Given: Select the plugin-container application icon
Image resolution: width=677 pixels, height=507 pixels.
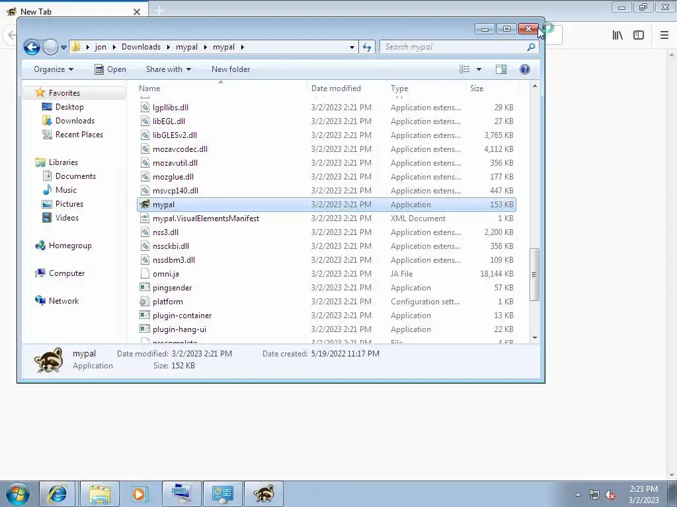Looking at the screenshot, I should (x=145, y=315).
